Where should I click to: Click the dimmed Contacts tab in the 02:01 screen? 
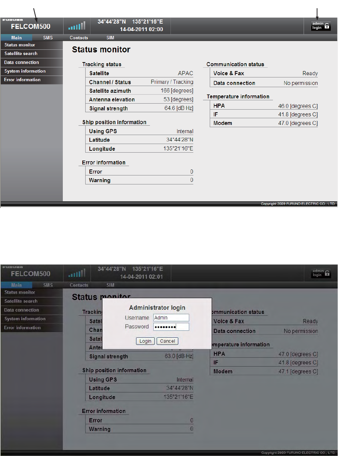click(x=79, y=285)
